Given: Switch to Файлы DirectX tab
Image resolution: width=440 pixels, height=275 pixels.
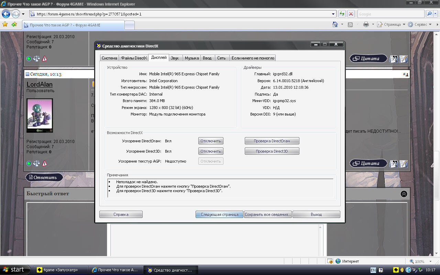Looking at the screenshot, I should pyautogui.click(x=134, y=58).
